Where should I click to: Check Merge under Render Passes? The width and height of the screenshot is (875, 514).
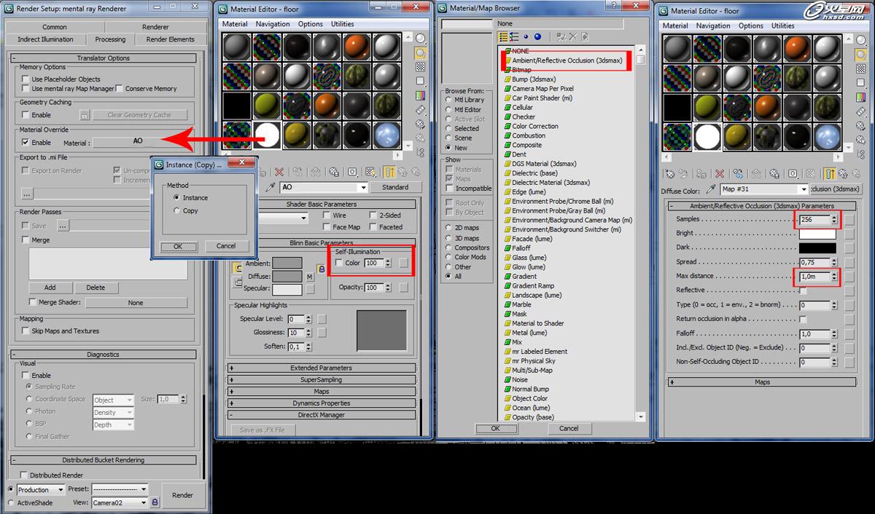tap(26, 240)
